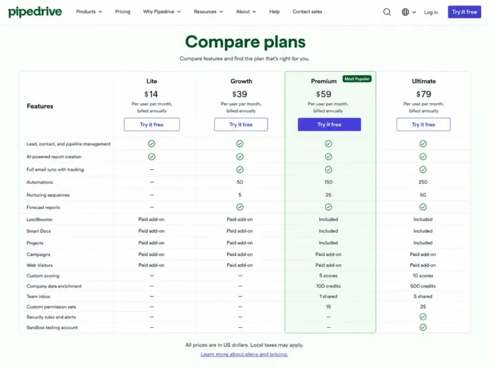This screenshot has width=489, height=367.
Task: Click Premium checkmark for Forecast reports
Action: [329, 207]
